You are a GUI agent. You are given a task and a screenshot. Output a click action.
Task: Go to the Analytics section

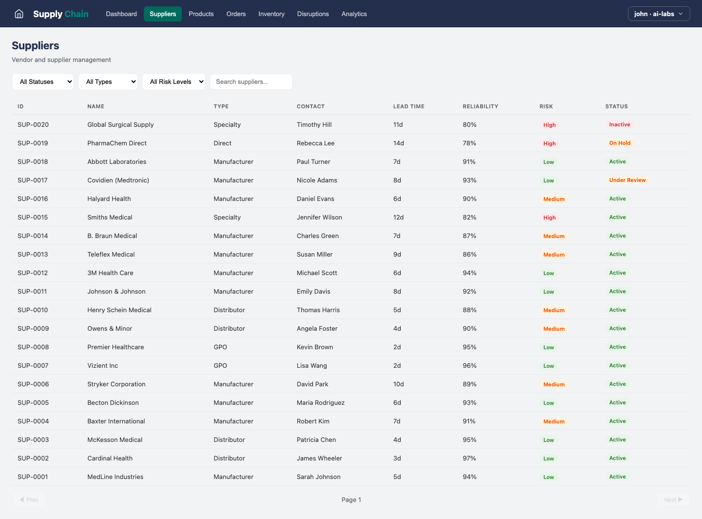coord(354,14)
